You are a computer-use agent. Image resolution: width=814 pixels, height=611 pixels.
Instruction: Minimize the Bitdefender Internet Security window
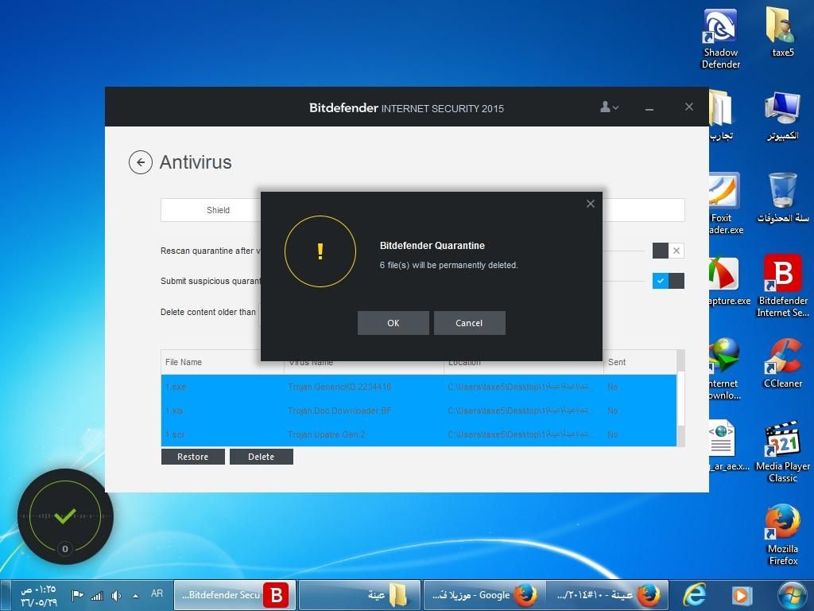point(649,107)
